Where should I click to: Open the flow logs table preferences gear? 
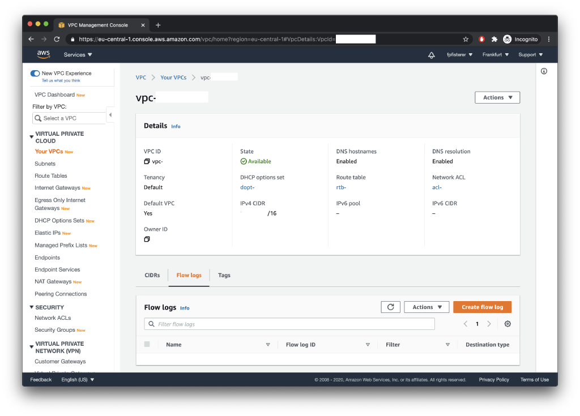(x=507, y=324)
